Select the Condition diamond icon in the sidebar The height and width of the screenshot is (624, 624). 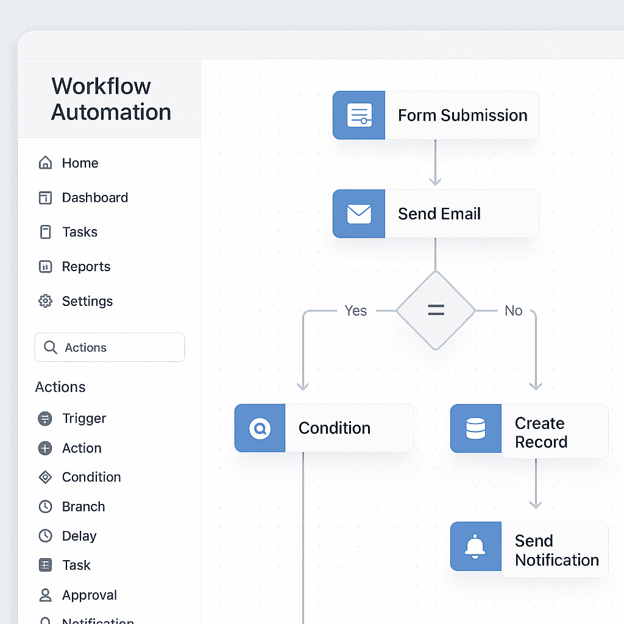(44, 477)
